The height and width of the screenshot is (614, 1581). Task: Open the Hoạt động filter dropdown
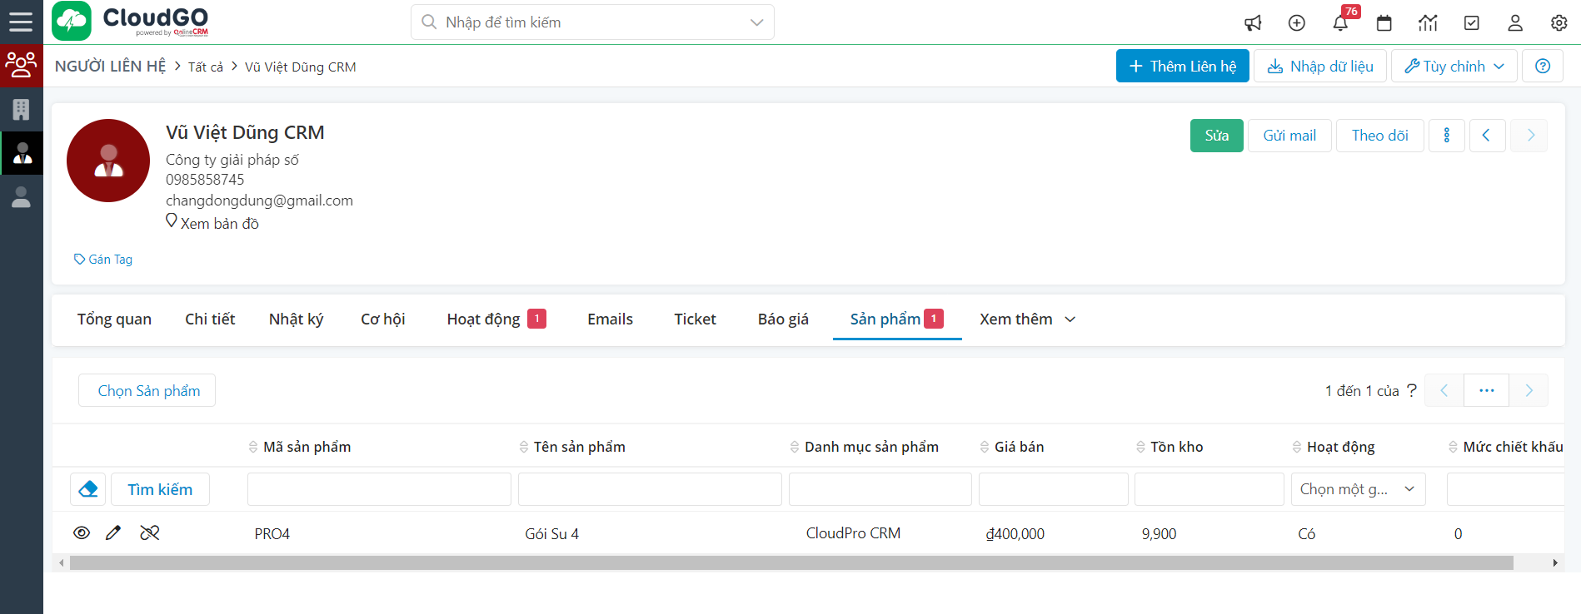point(1358,489)
